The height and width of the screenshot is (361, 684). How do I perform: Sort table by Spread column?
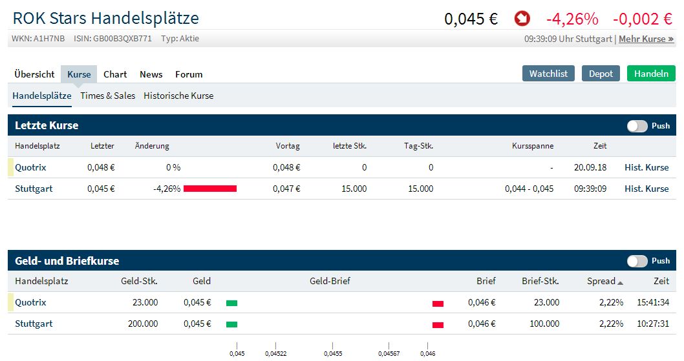click(601, 281)
